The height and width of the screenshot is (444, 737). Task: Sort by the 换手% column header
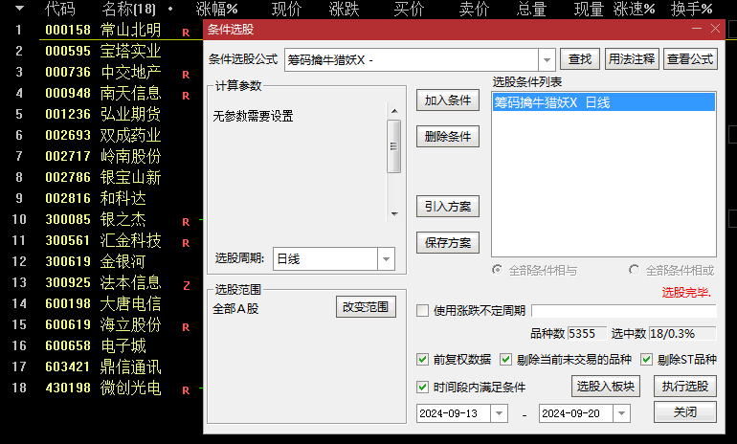pos(691,9)
